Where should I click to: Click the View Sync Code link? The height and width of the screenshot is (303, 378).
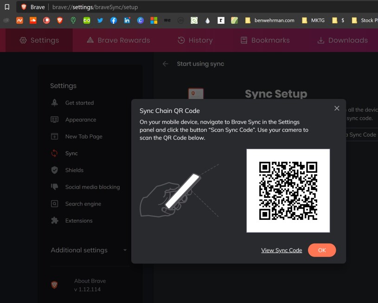coord(282,250)
